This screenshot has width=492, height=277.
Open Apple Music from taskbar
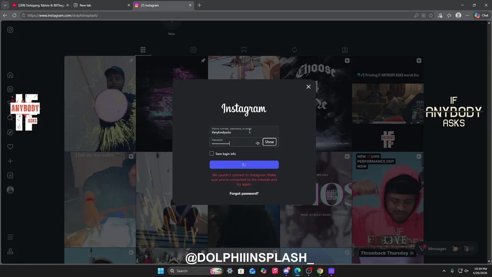point(275,271)
